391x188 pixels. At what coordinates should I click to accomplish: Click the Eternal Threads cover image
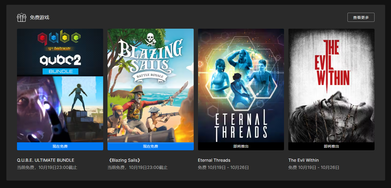click(241, 86)
